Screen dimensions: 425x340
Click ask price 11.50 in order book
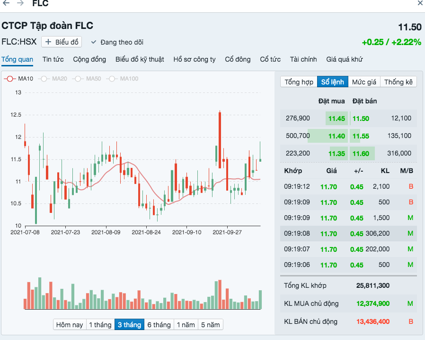click(x=361, y=119)
